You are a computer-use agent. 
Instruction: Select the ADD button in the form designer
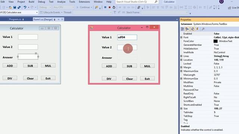(x=10, y=66)
